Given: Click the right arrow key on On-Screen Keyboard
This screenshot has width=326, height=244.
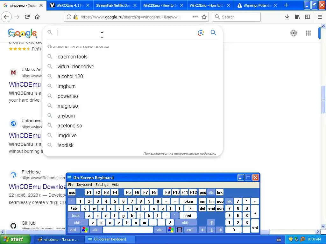Looking at the screenshot, I should [x=220, y=230].
